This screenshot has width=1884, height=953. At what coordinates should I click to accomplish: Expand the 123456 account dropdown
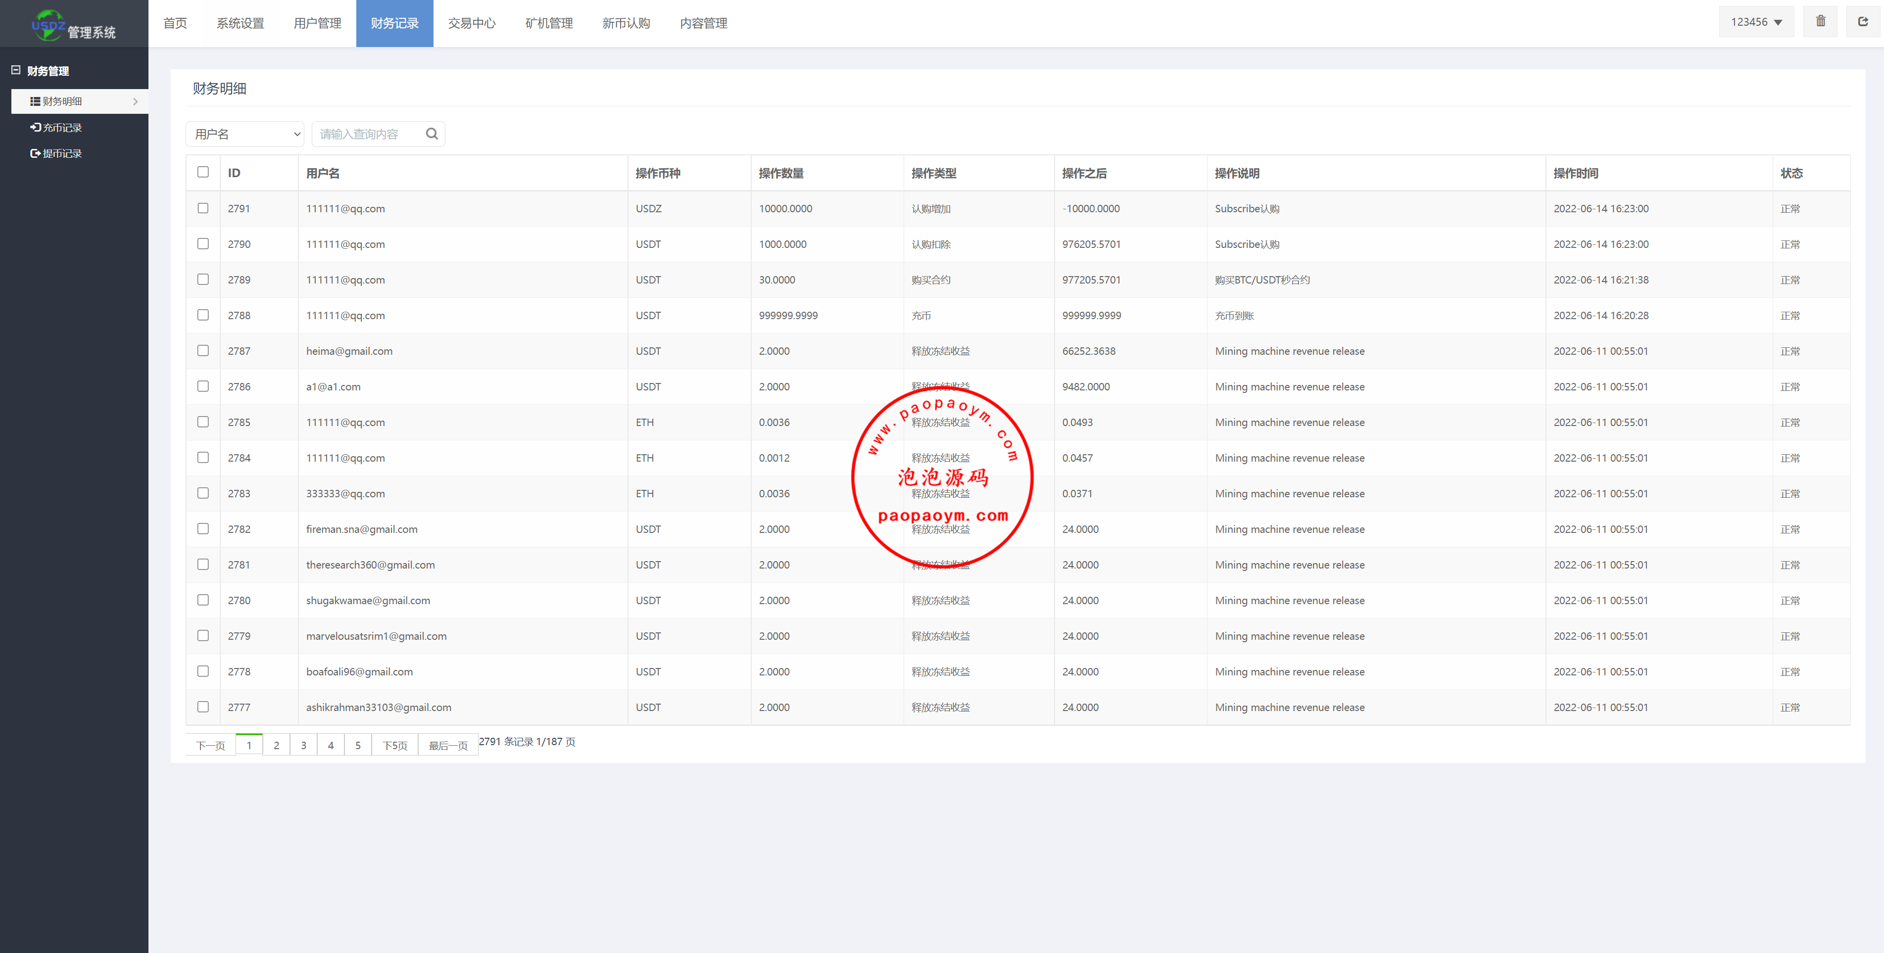click(x=1756, y=22)
